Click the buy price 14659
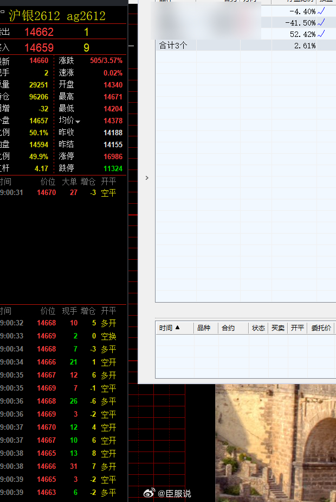Screen dimensions: 336x502 (x=39, y=48)
